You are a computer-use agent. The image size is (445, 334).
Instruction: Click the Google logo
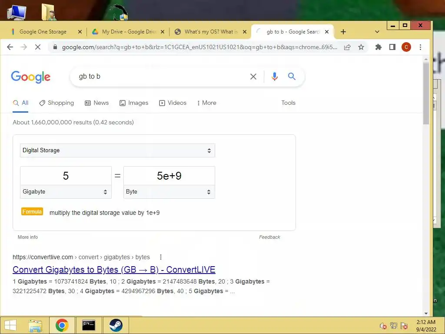pyautogui.click(x=31, y=77)
